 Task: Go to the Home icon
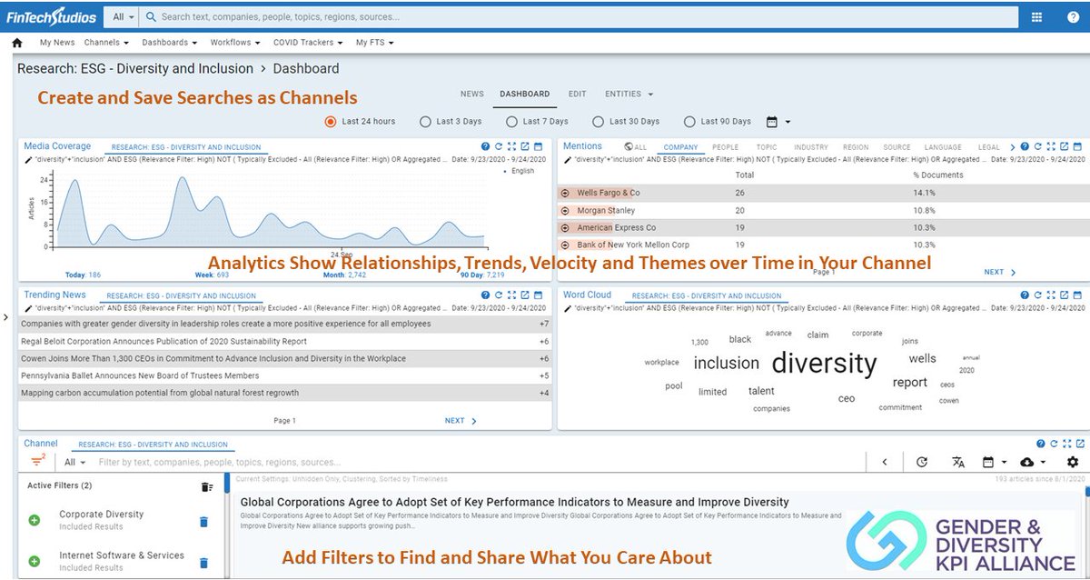click(16, 43)
